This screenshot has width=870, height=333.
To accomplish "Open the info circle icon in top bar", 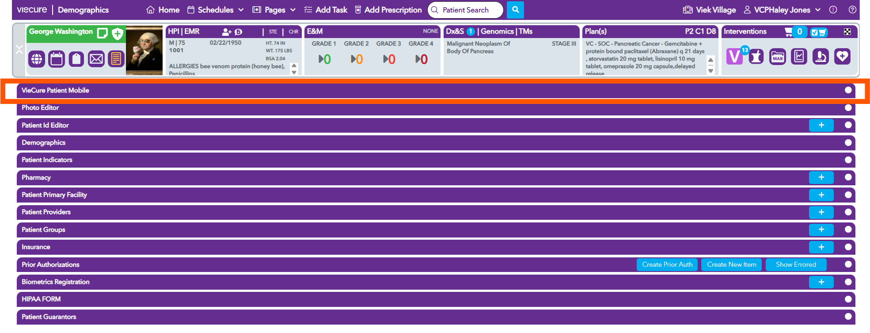I will point(833,10).
